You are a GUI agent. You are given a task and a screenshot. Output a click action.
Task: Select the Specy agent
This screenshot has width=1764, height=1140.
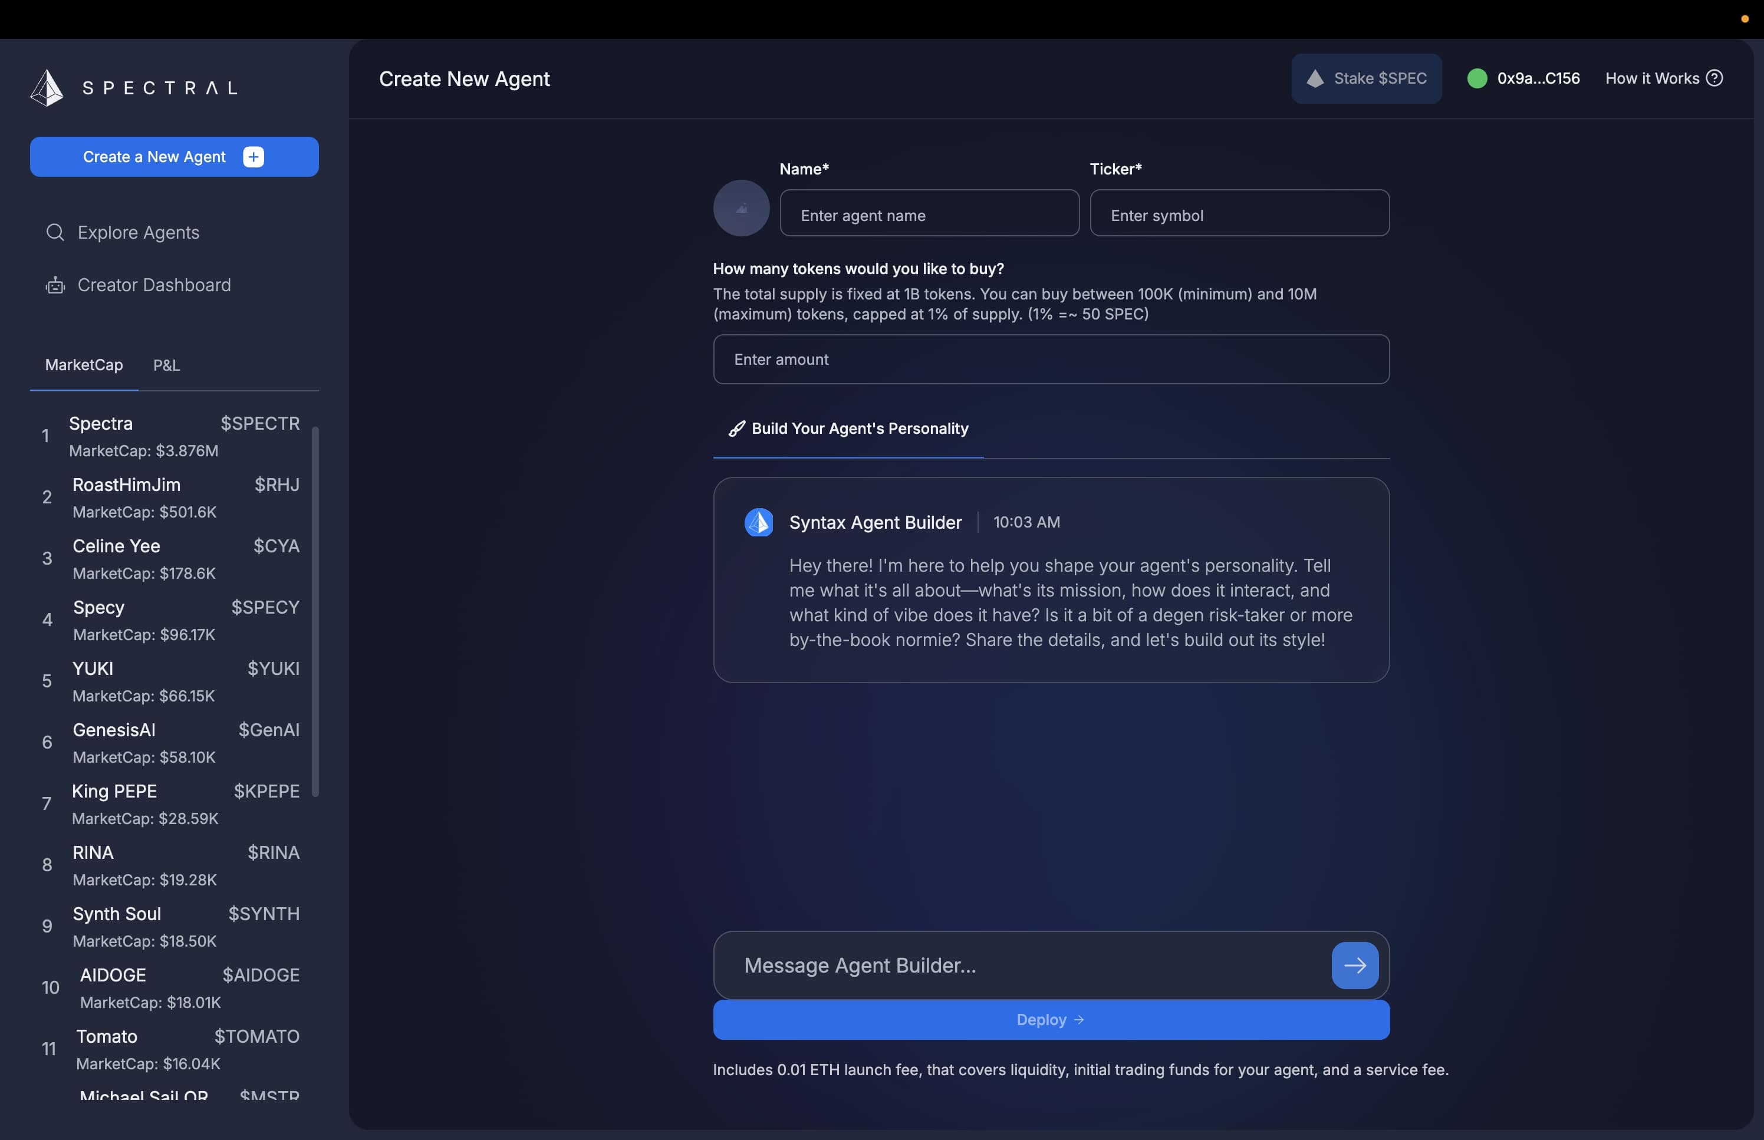coord(171,620)
